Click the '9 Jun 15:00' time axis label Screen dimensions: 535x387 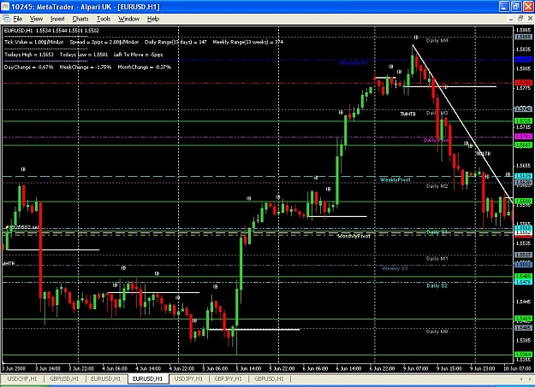pos(449,368)
